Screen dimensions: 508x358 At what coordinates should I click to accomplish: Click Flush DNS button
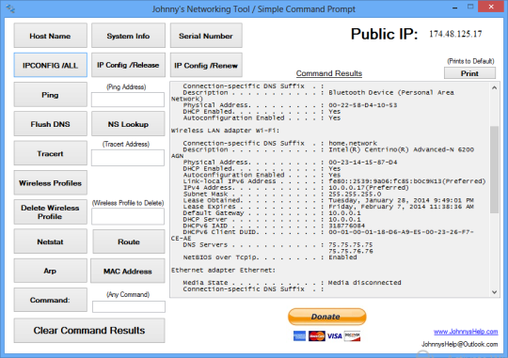[50, 124]
